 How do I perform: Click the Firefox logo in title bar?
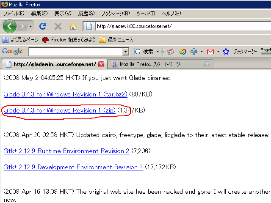[5, 4]
